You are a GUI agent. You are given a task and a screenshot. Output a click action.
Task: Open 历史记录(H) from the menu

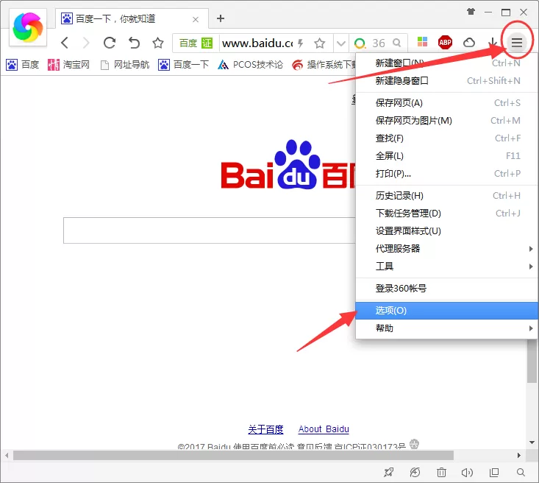(x=447, y=196)
